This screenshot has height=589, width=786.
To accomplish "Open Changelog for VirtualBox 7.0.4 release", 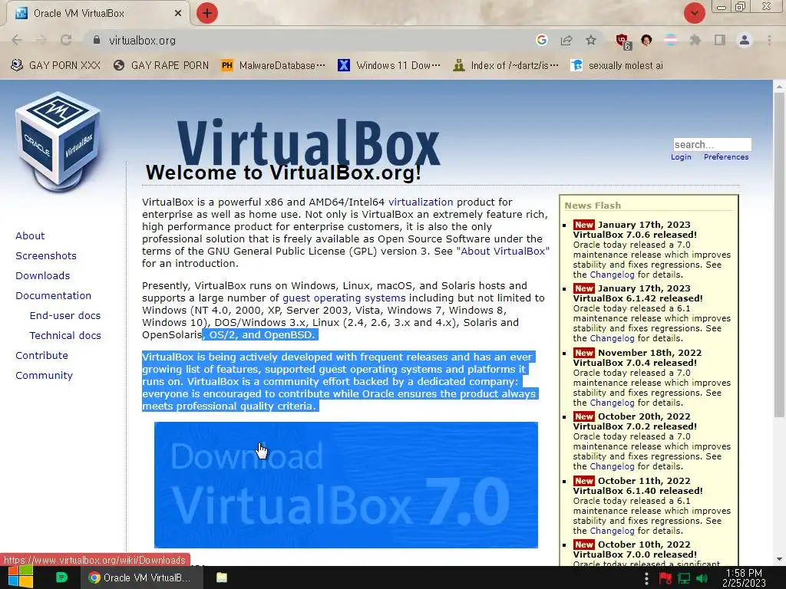I will click(612, 403).
